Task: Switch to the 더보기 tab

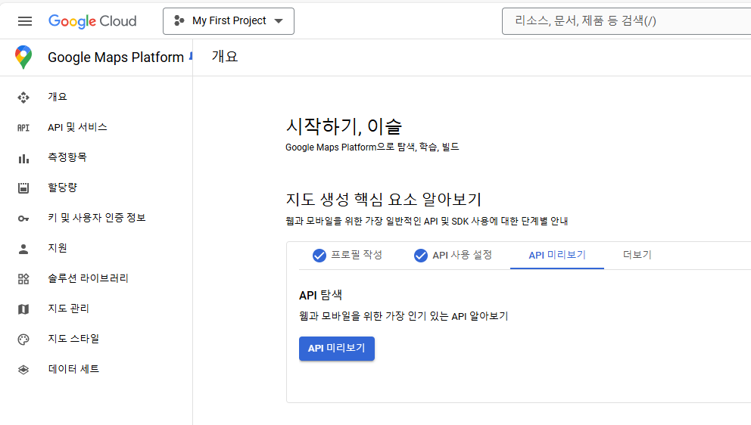Action: click(x=637, y=255)
